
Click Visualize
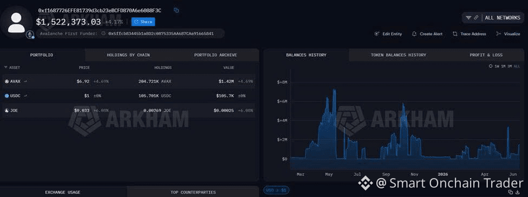coord(508,34)
